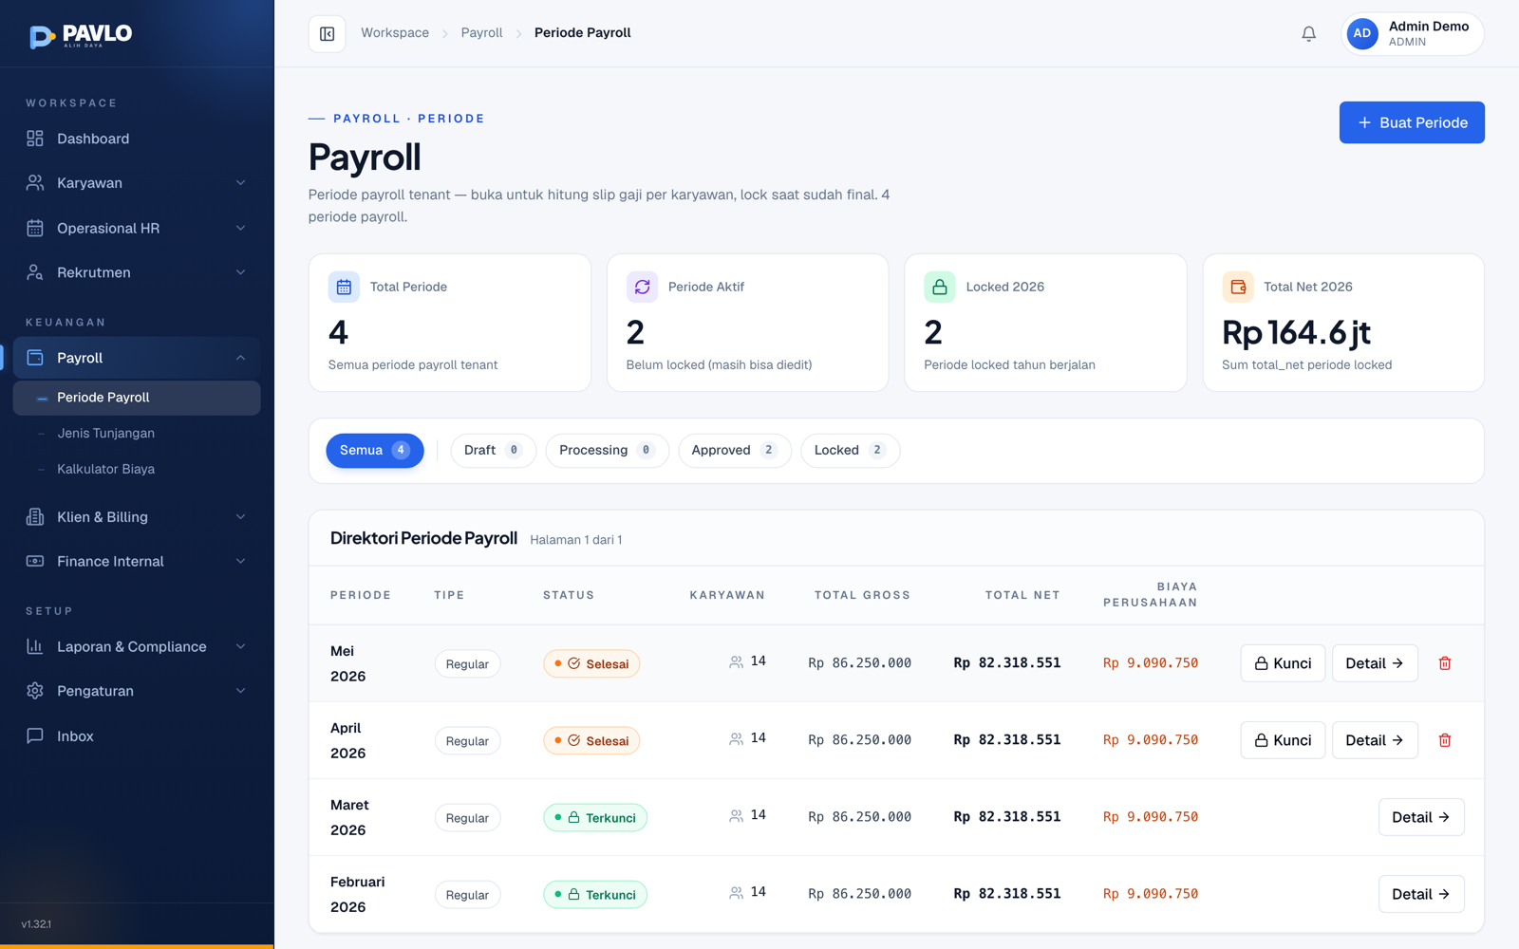Delete the Mei 2026 period via trash icon

[x=1445, y=663]
